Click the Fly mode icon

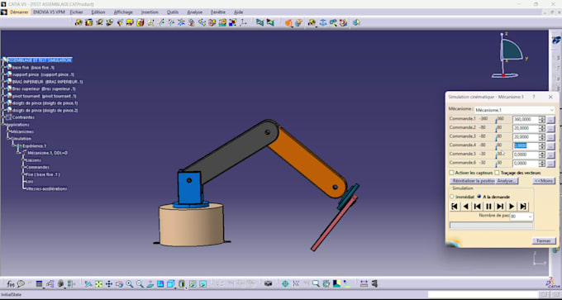(88, 283)
